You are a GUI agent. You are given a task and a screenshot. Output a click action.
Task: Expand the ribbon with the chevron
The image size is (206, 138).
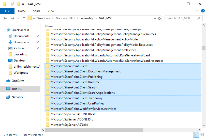point(197,11)
